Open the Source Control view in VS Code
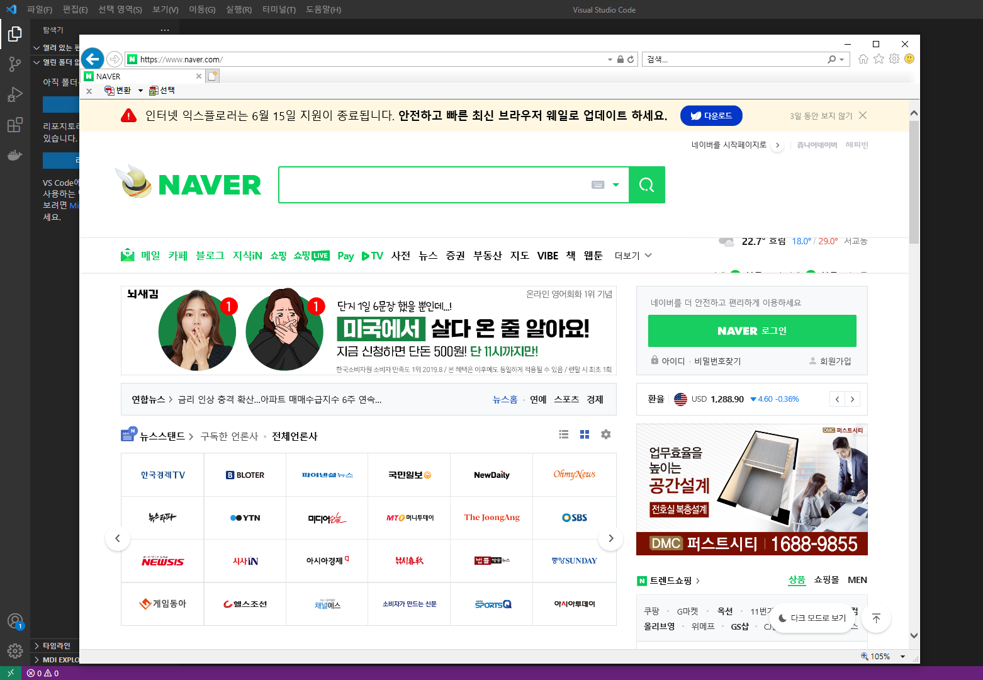983x680 pixels. (x=14, y=64)
